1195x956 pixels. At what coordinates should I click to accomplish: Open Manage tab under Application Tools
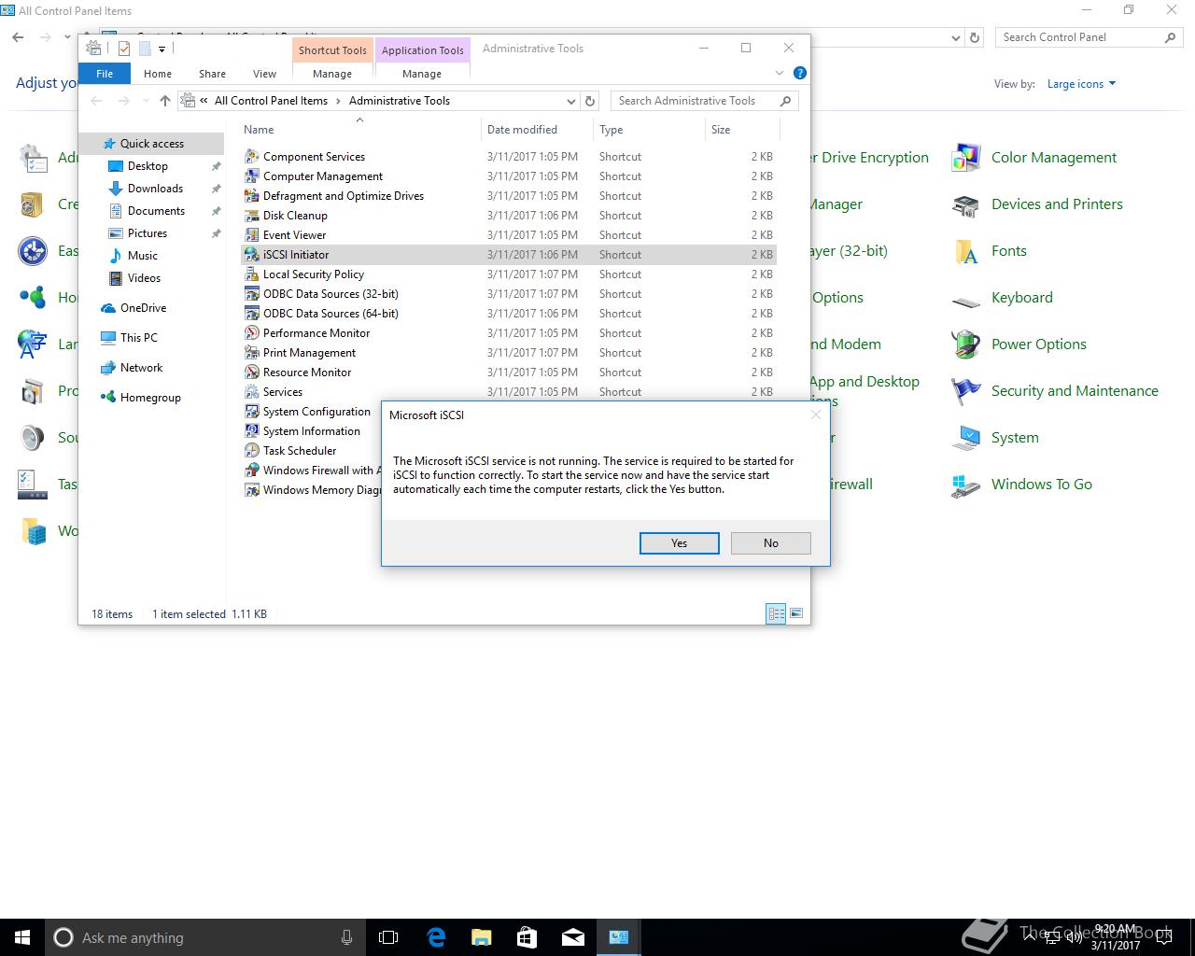(422, 74)
